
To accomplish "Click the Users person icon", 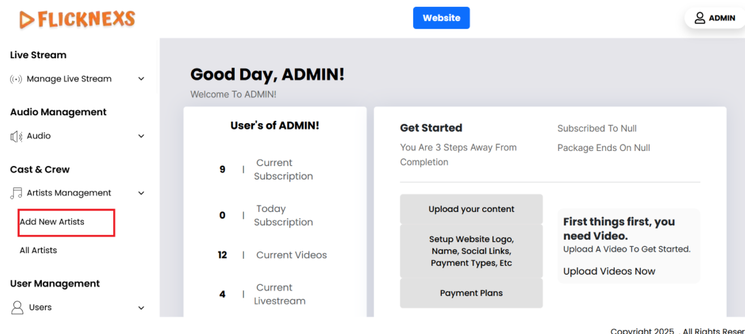I will 17,307.
